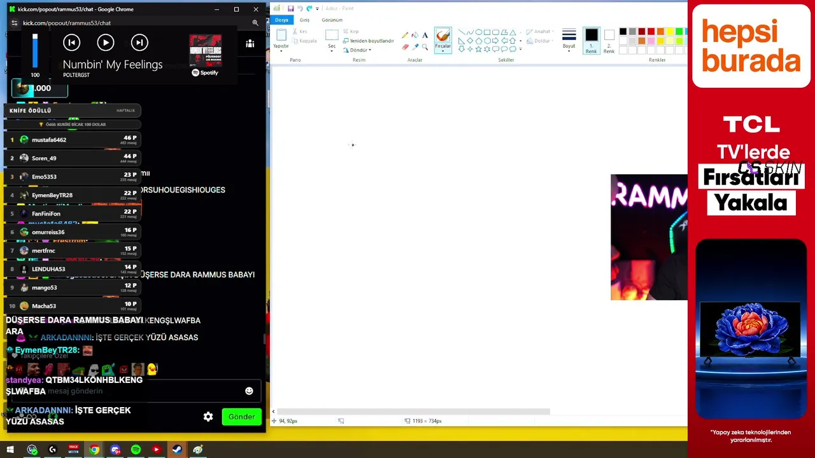Viewport: 815px width, 458px height.
Task: Click the Save icon in Paint title bar
Action: tap(290, 8)
